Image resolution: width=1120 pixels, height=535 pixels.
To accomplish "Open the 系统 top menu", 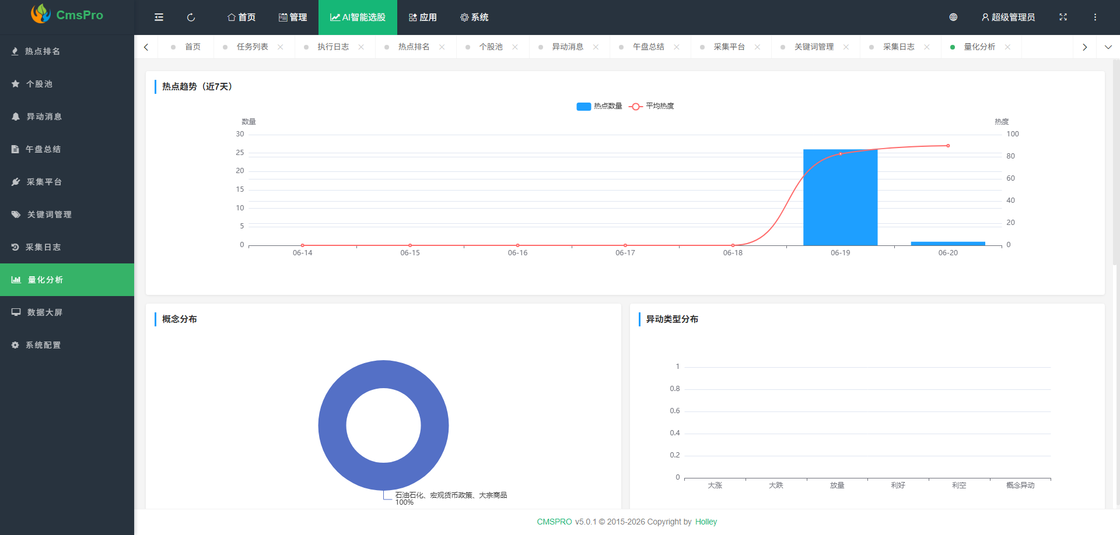I will [x=474, y=17].
